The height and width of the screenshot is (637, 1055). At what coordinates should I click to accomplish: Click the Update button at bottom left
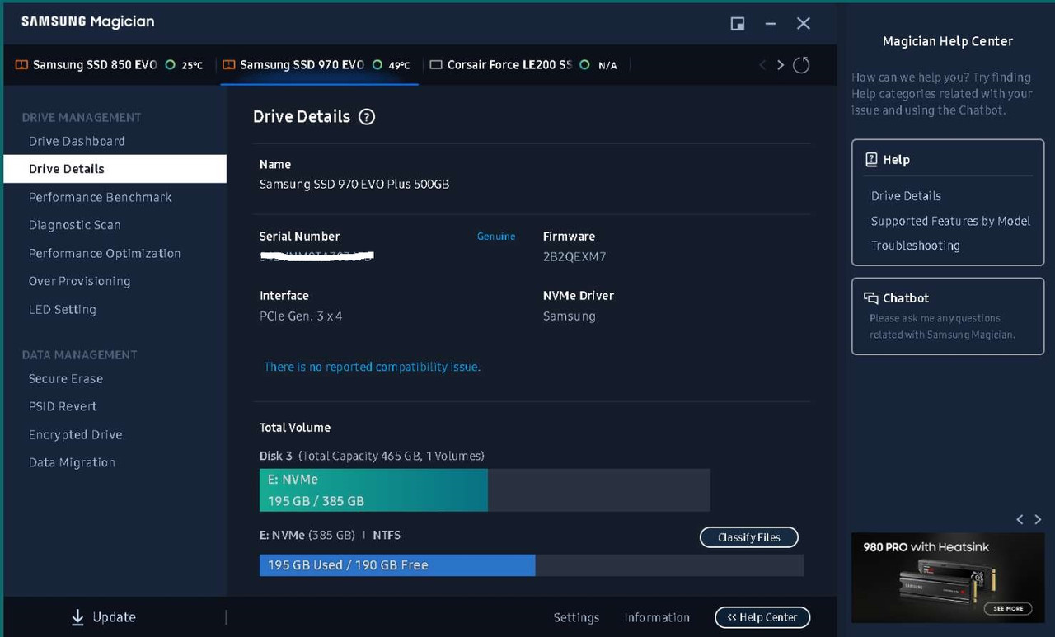click(x=103, y=617)
